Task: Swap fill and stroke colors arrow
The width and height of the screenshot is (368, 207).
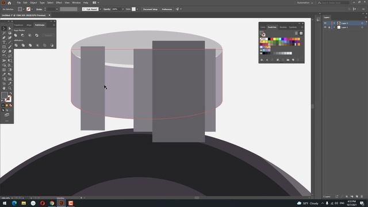Action: pyautogui.click(x=10, y=93)
